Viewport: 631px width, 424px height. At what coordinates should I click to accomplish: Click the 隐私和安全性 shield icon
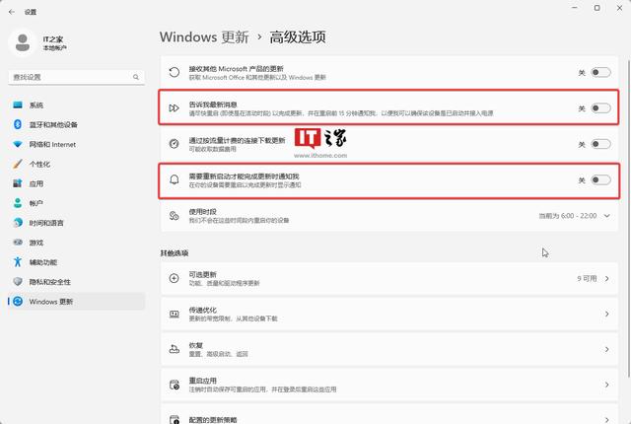[x=18, y=282]
